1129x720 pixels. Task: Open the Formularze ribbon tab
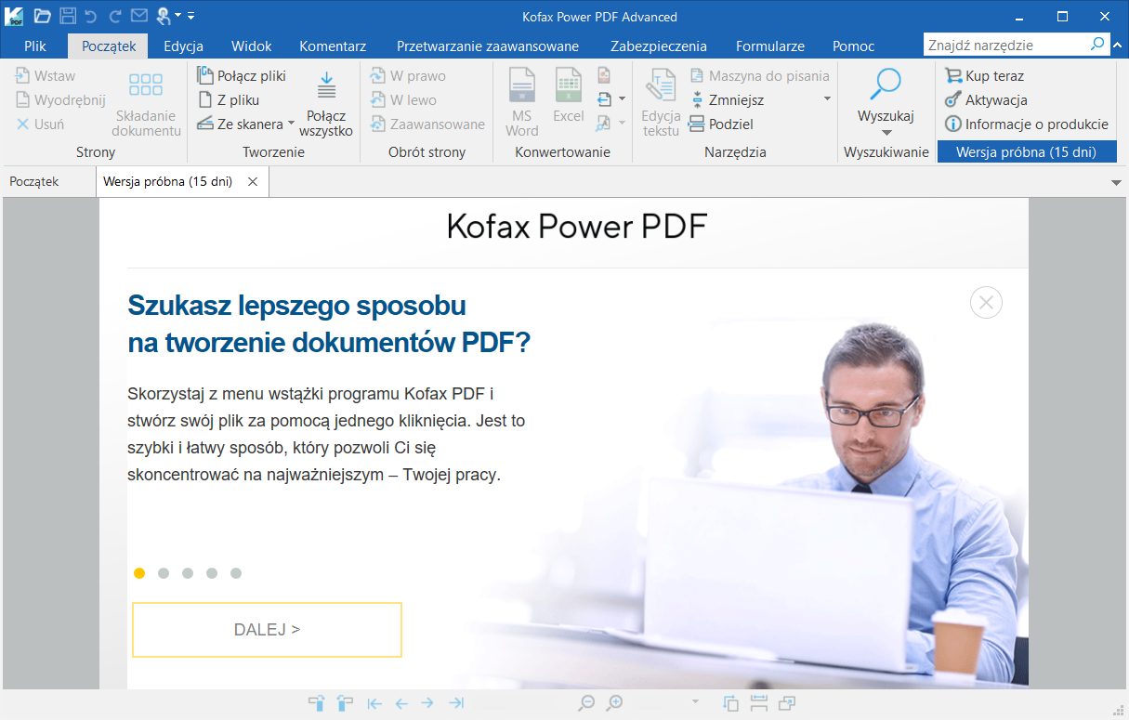pos(770,46)
